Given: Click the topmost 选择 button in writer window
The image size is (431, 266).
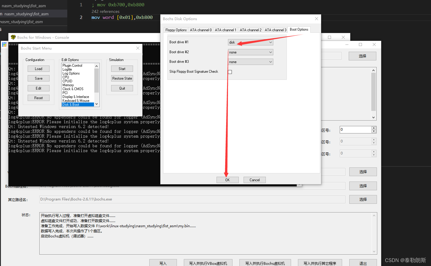Looking at the screenshot, I should click(x=363, y=56).
